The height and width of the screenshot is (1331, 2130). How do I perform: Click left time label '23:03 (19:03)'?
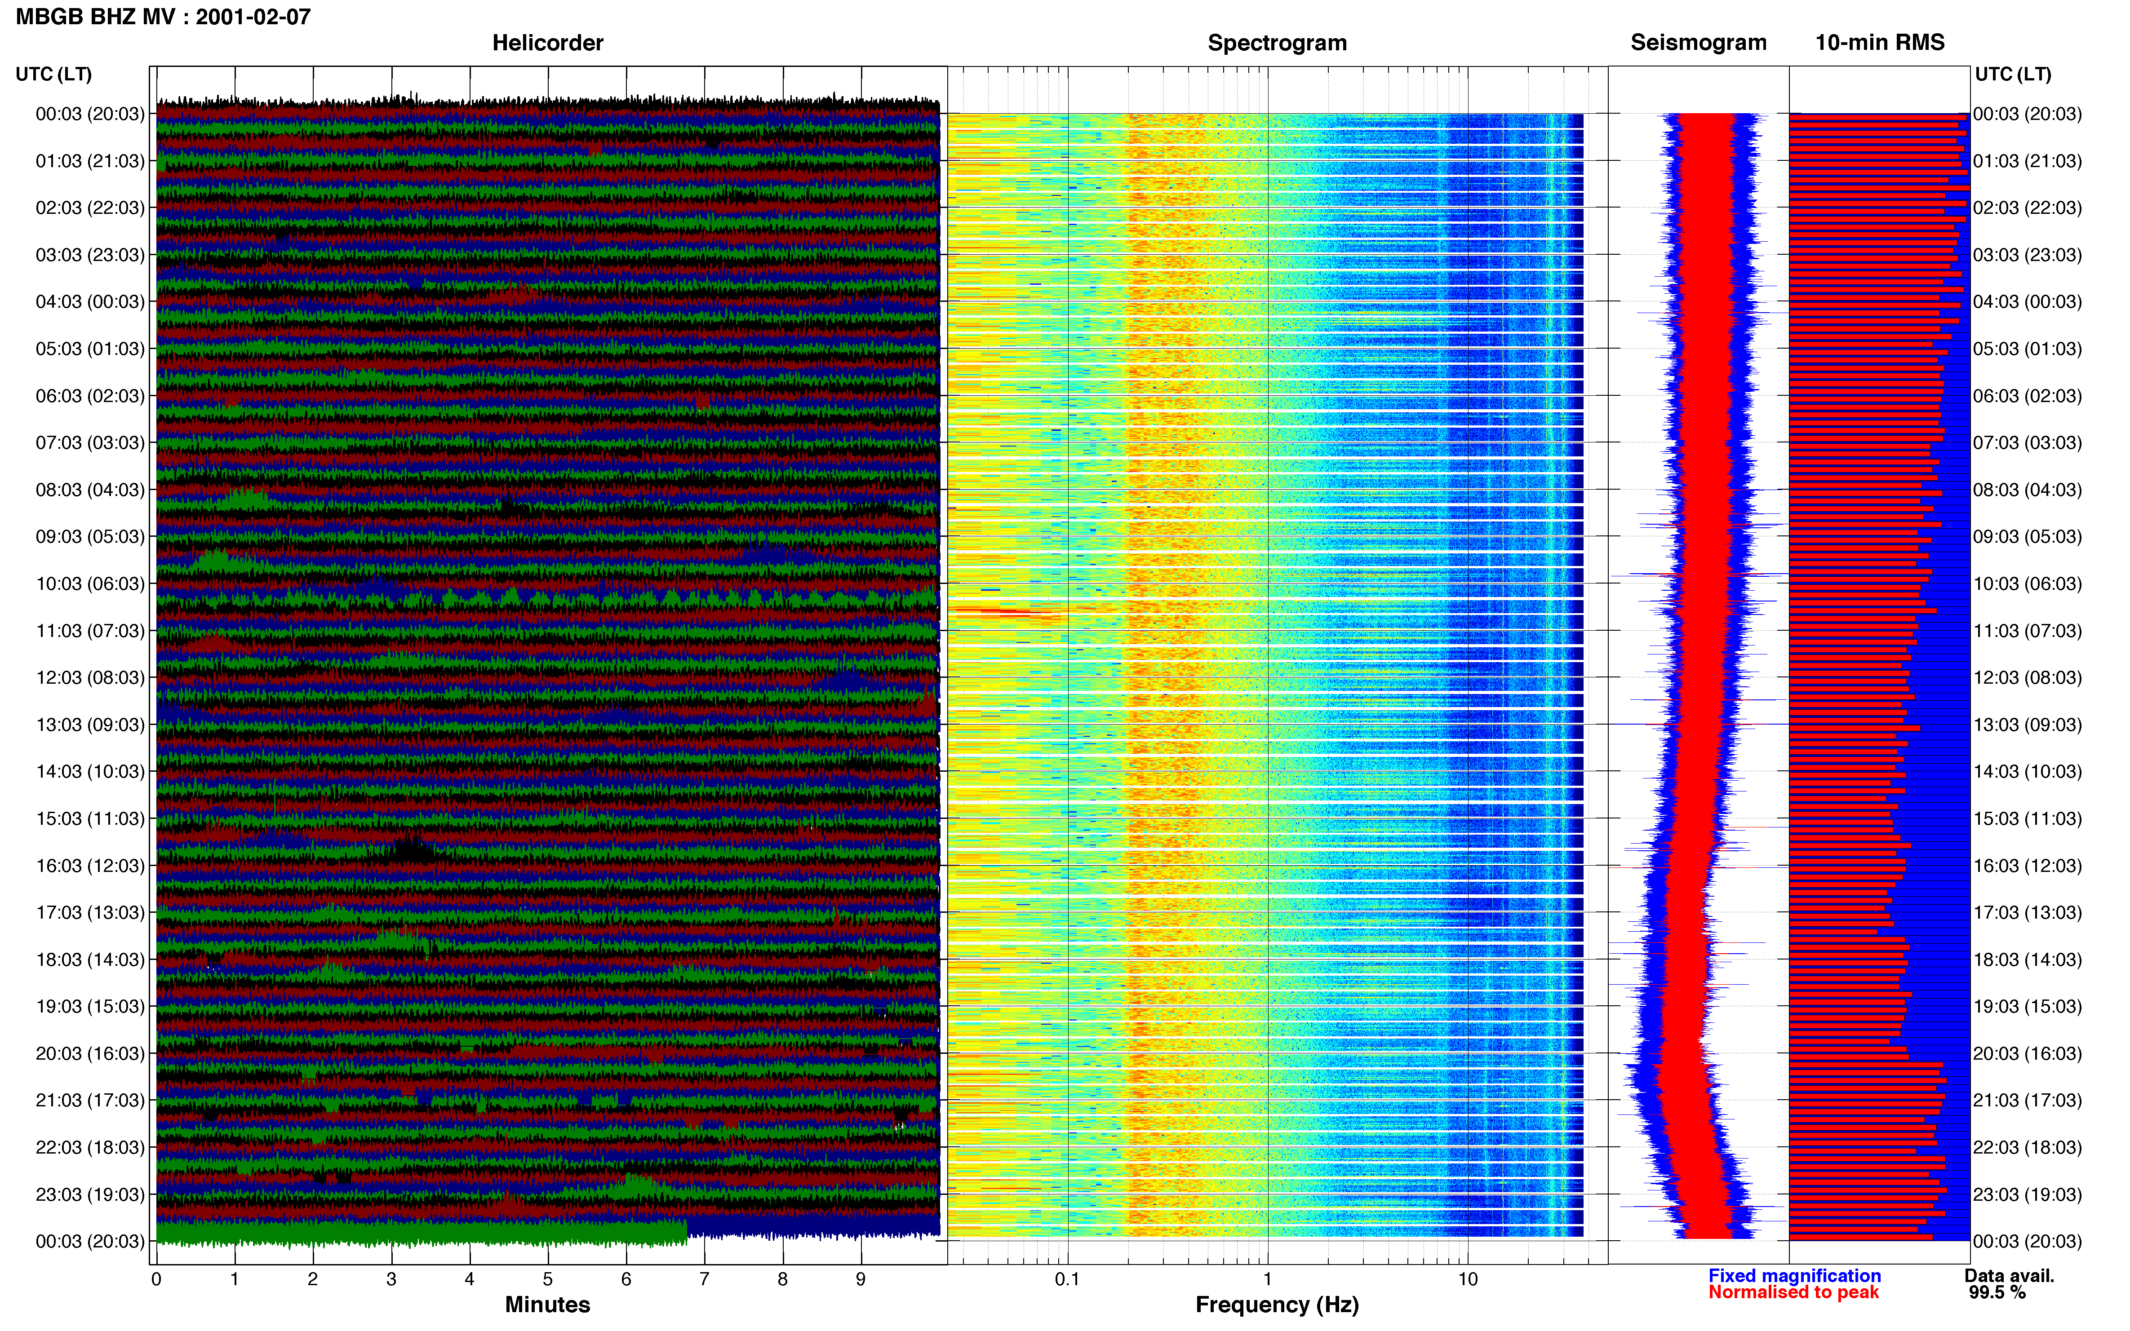[x=90, y=1194]
